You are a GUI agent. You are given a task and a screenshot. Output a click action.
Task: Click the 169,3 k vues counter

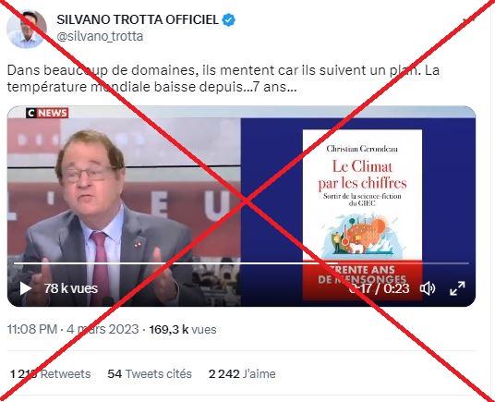(183, 329)
